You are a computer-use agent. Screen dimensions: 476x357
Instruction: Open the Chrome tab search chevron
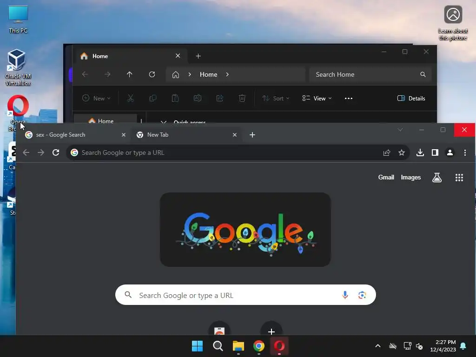coord(400,130)
